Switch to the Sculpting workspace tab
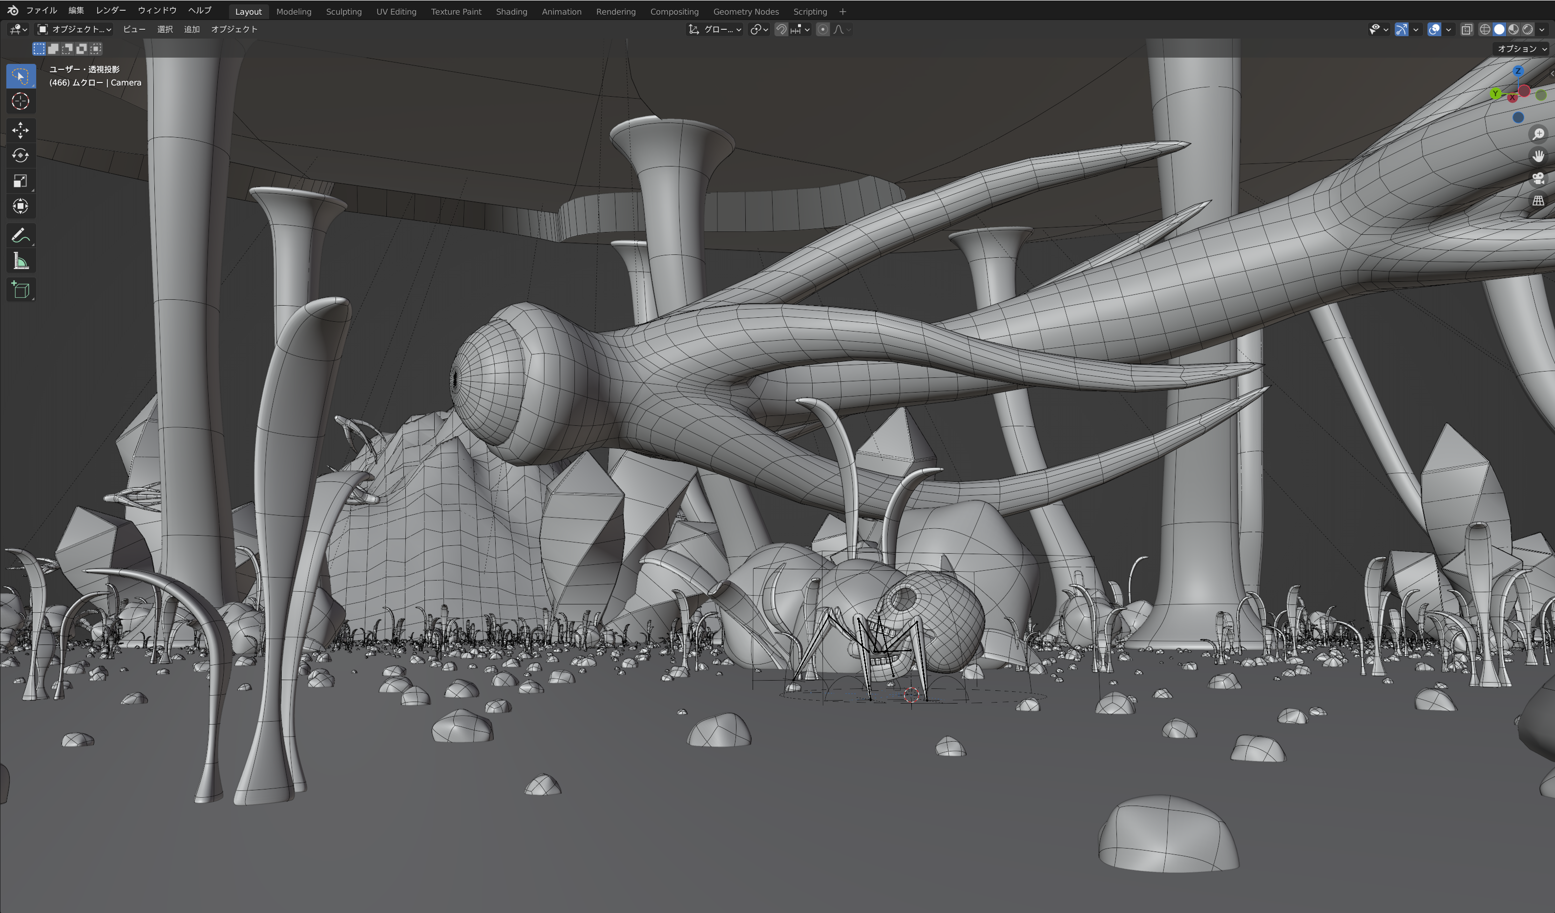Image resolution: width=1555 pixels, height=913 pixels. coord(344,12)
